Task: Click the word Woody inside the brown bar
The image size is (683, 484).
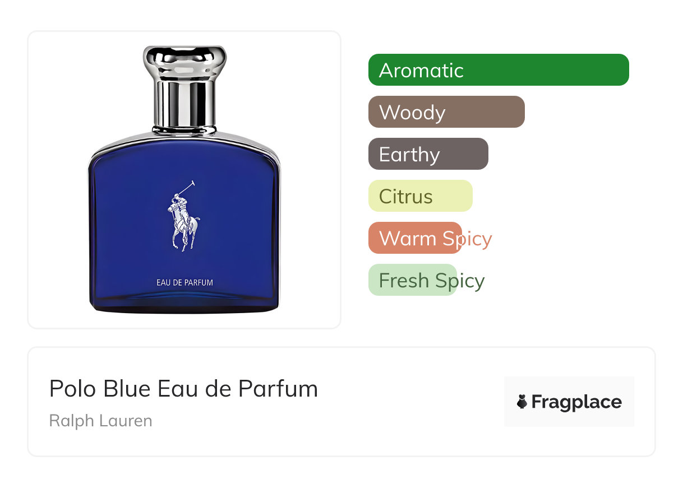Action: tap(412, 113)
